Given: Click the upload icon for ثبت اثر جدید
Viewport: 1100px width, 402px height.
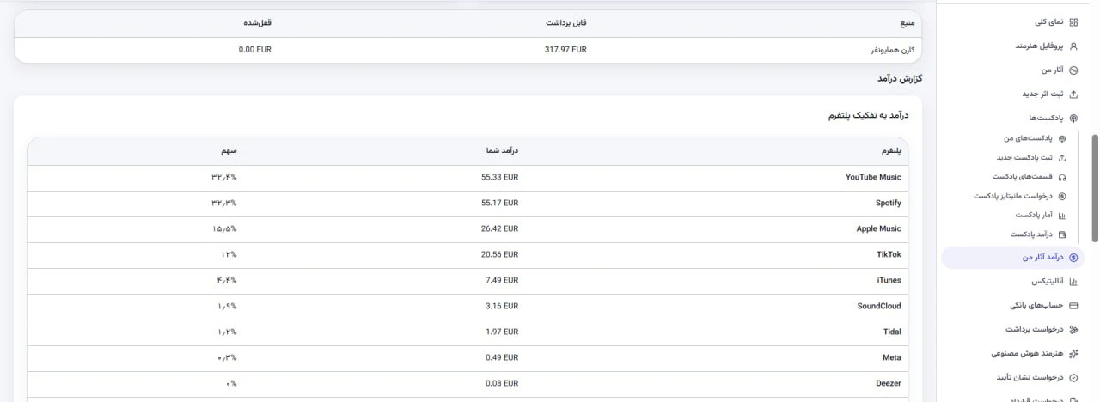Looking at the screenshot, I should coord(1072,94).
